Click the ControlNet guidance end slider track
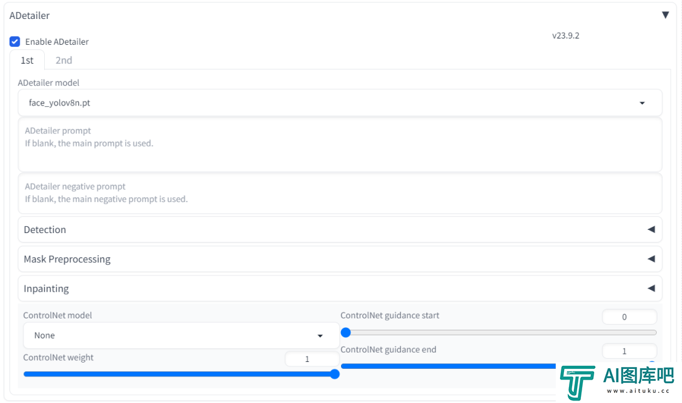The height and width of the screenshot is (403, 682). pyautogui.click(x=448, y=366)
